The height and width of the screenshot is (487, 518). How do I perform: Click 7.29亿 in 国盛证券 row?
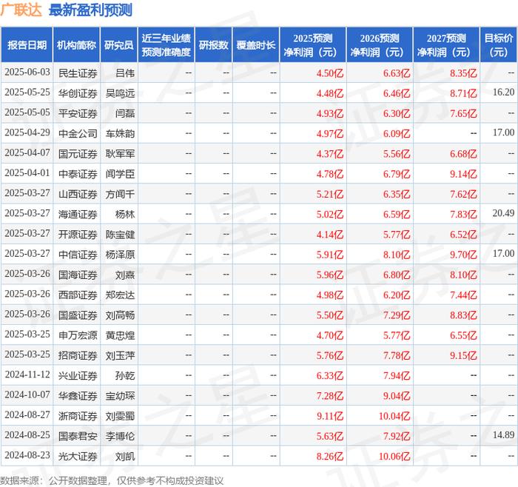click(397, 315)
